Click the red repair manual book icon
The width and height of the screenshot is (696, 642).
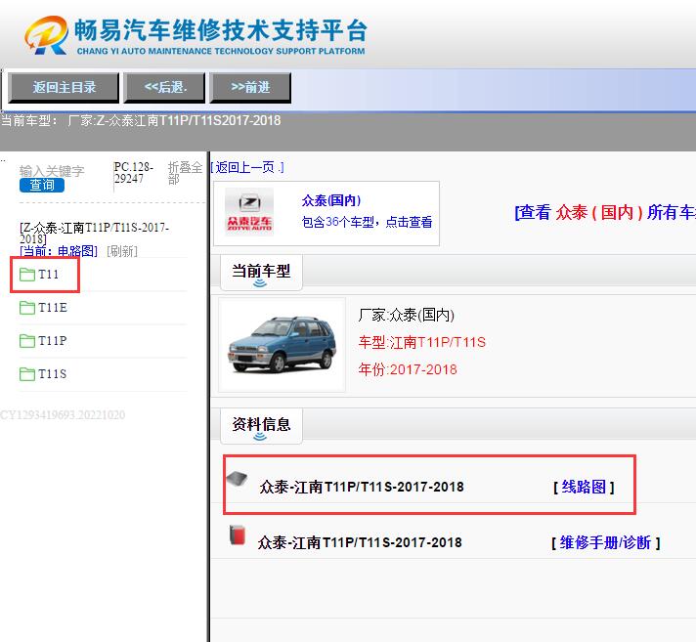tap(238, 535)
